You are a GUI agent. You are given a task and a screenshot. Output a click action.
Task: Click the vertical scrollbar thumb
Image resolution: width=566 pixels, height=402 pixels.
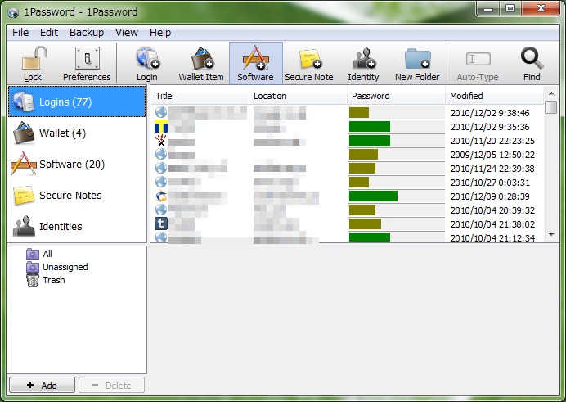point(551,107)
